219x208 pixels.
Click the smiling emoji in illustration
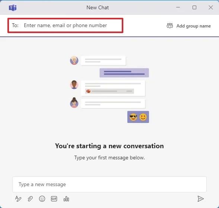pyautogui.click(x=143, y=117)
